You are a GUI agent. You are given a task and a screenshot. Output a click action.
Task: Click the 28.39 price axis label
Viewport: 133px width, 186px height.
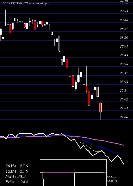pyautogui.click(x=124, y=38)
